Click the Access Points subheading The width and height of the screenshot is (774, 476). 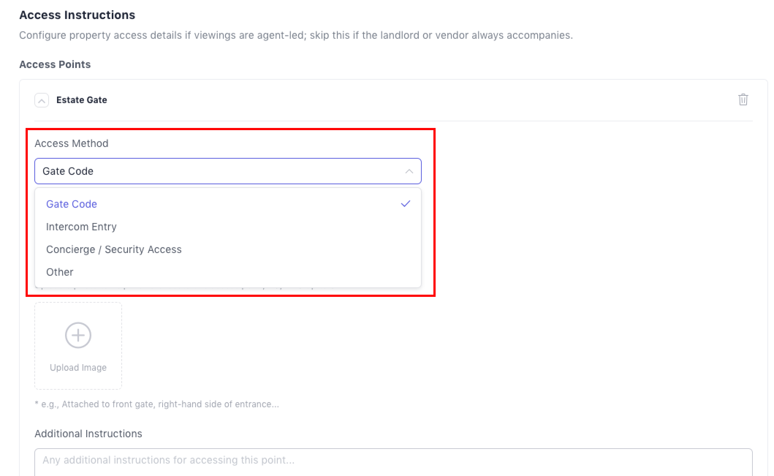(x=55, y=64)
